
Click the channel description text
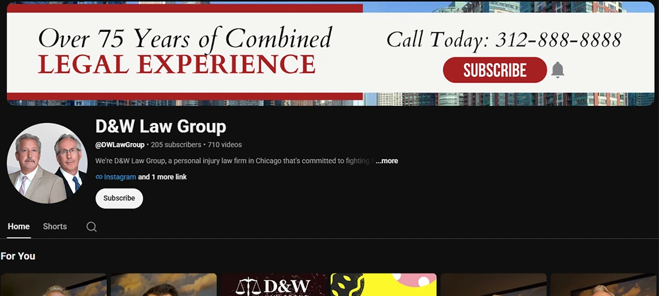[x=235, y=161]
